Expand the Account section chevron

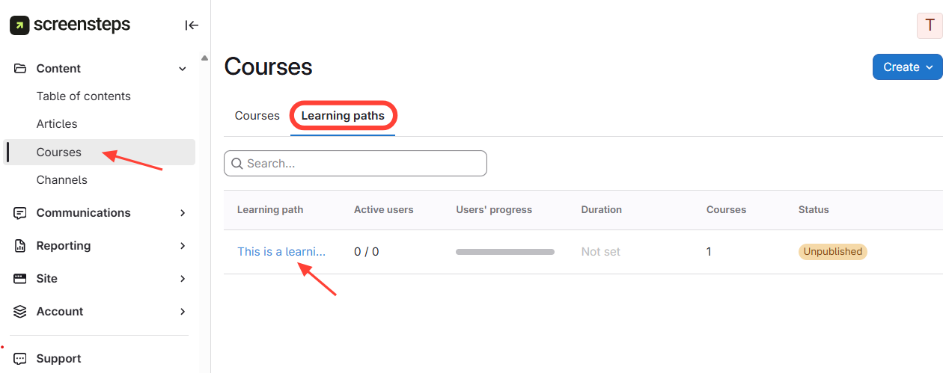(x=182, y=312)
